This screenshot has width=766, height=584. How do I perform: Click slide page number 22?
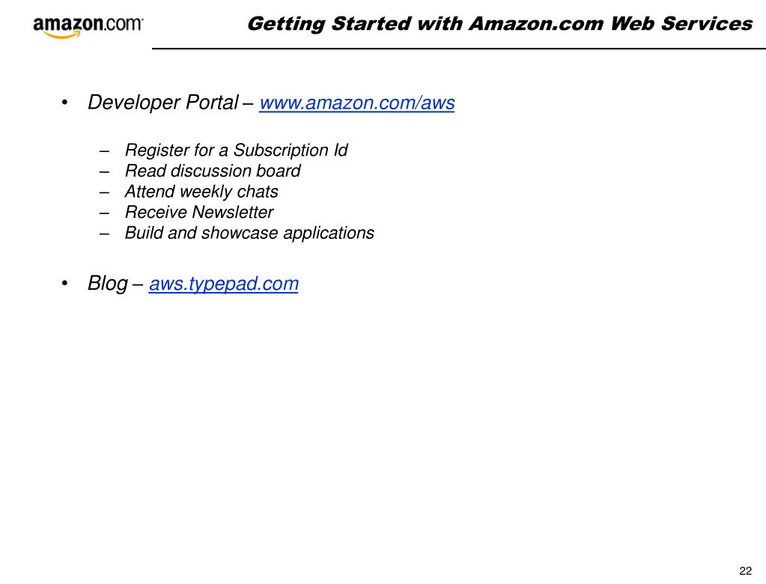pos(746,571)
